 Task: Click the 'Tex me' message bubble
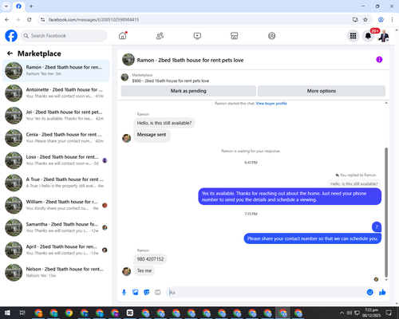(x=144, y=270)
